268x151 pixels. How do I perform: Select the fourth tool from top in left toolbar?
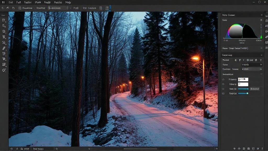coord(4,37)
